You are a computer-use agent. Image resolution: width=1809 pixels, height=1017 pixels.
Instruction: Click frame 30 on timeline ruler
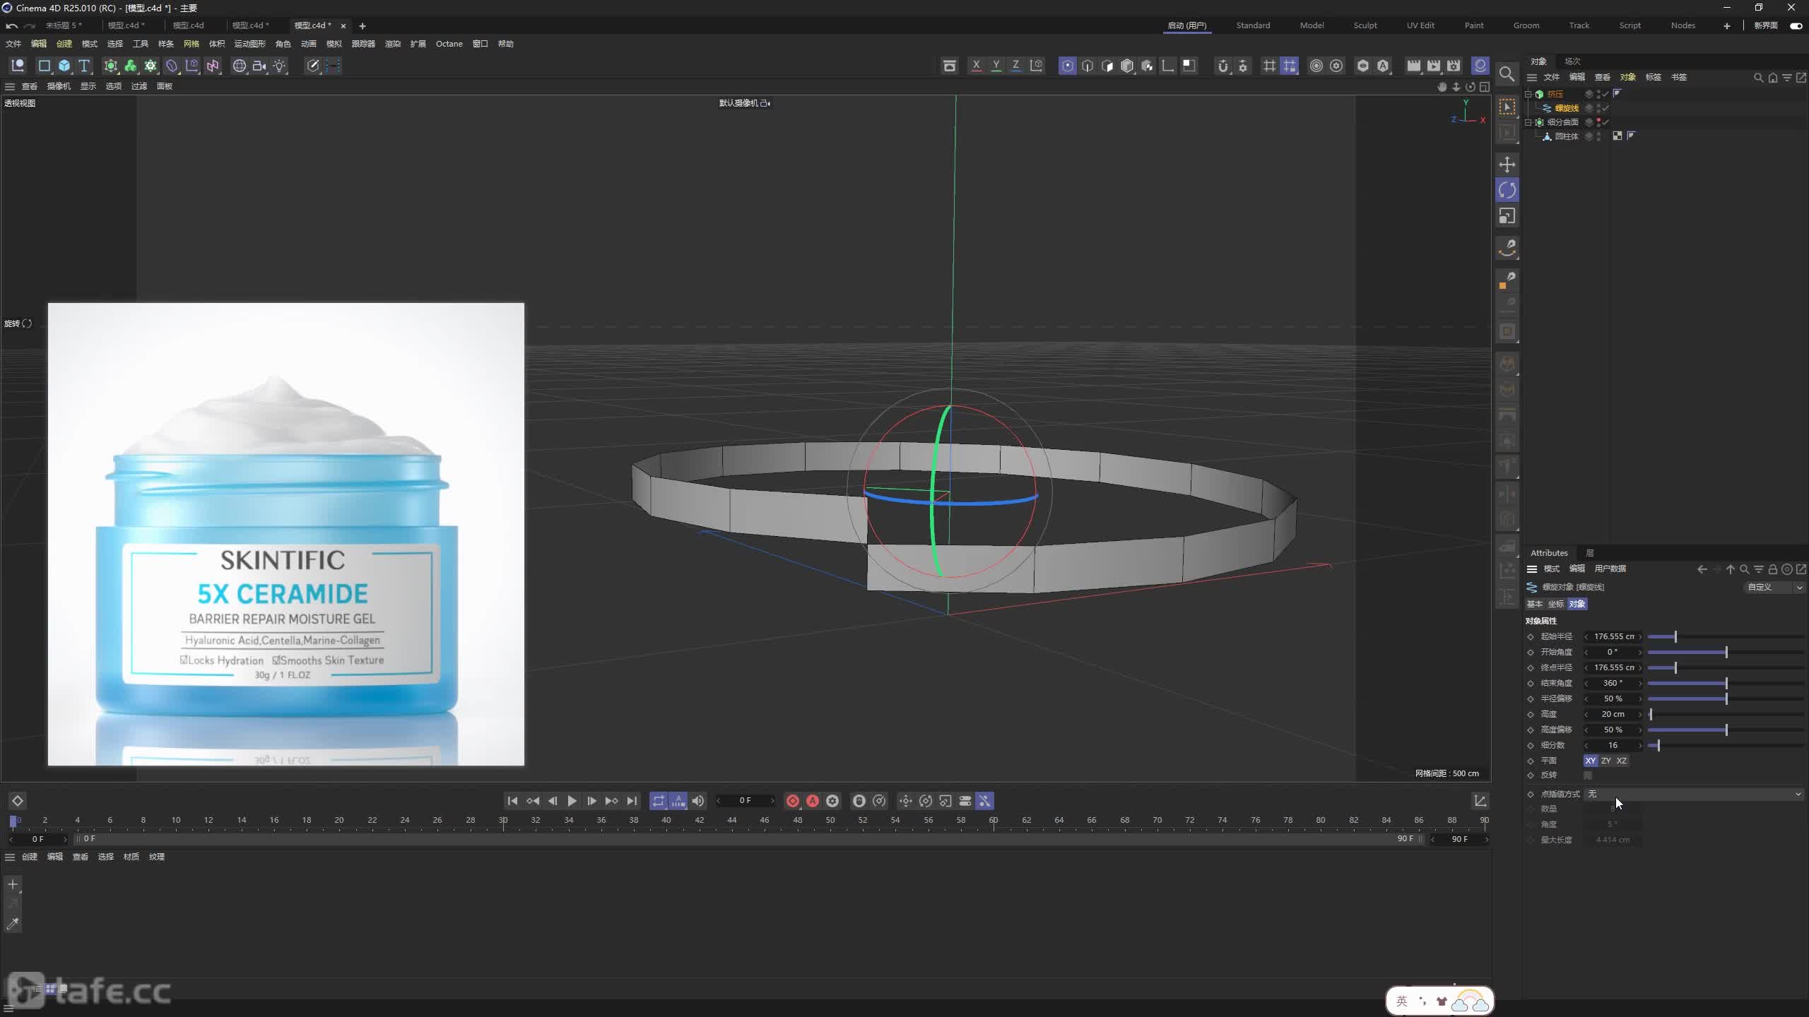click(503, 821)
